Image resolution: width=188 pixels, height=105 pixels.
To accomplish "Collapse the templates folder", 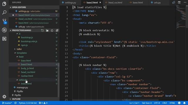I will pos(22,53).
